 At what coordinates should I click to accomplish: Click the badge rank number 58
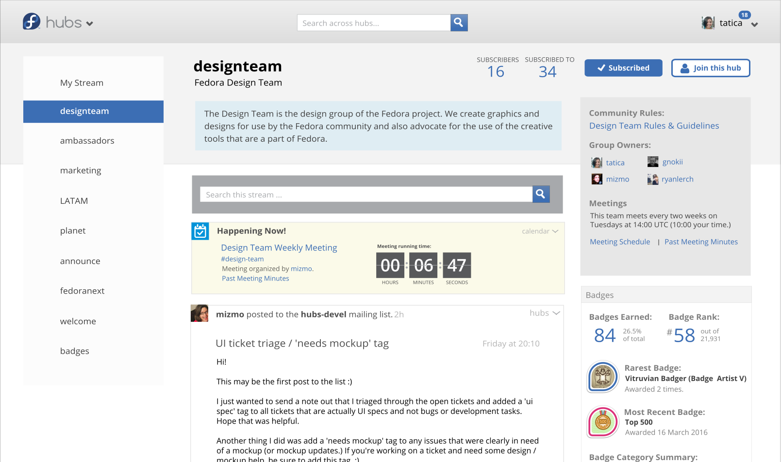(x=684, y=335)
